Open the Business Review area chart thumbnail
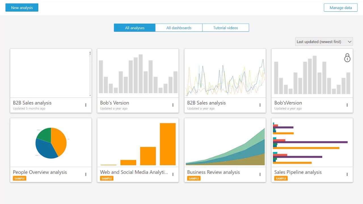363x204 pixels. click(225, 143)
